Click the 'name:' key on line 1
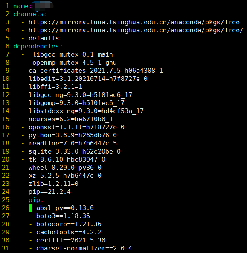 [x=22, y=6]
